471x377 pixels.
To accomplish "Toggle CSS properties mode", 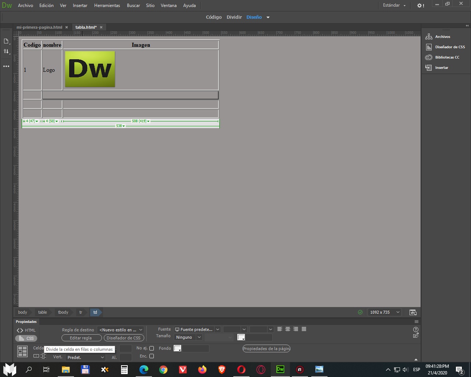I will point(26,338).
